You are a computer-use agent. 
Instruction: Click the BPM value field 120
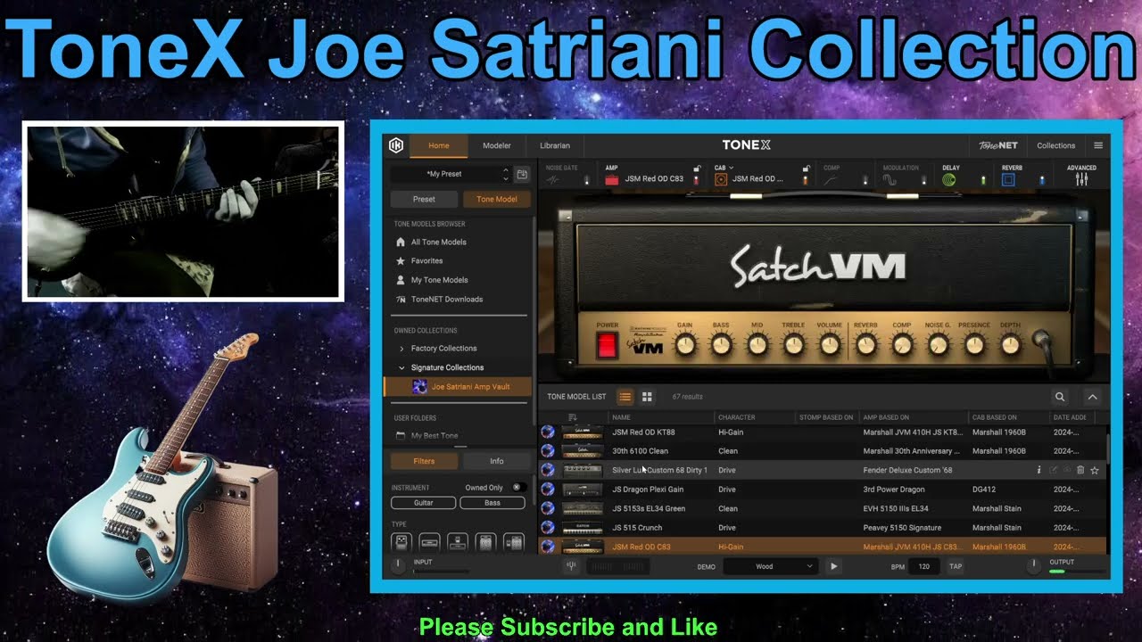pyautogui.click(x=924, y=566)
